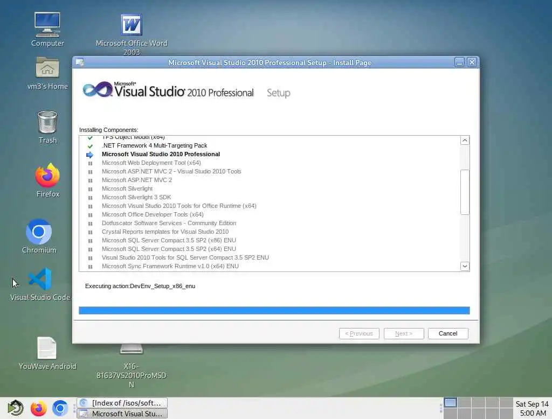Screen dimensions: 552x419
Task: Click the Cancel button
Action: click(448, 333)
